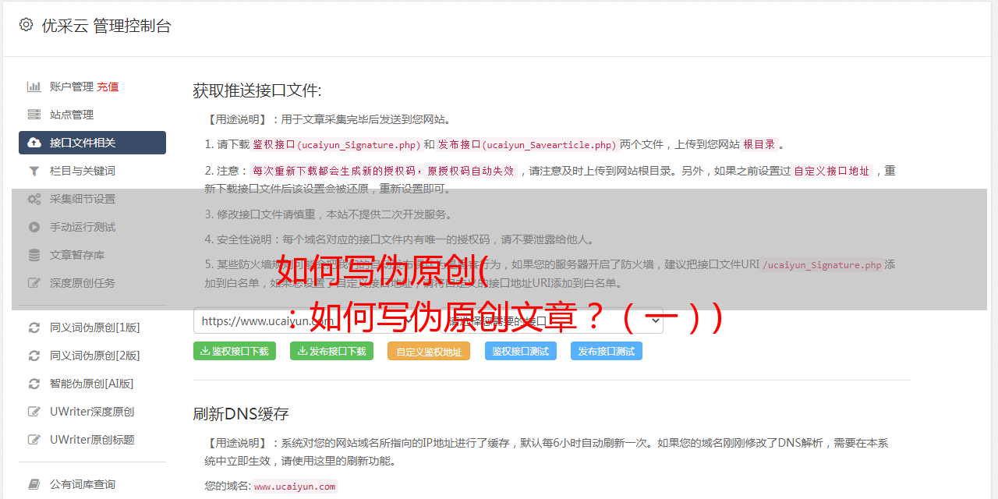998x499 pixels.
Task: Click 鉴权接口(ucaiyun_Signature.php) code text
Action: coord(337,144)
